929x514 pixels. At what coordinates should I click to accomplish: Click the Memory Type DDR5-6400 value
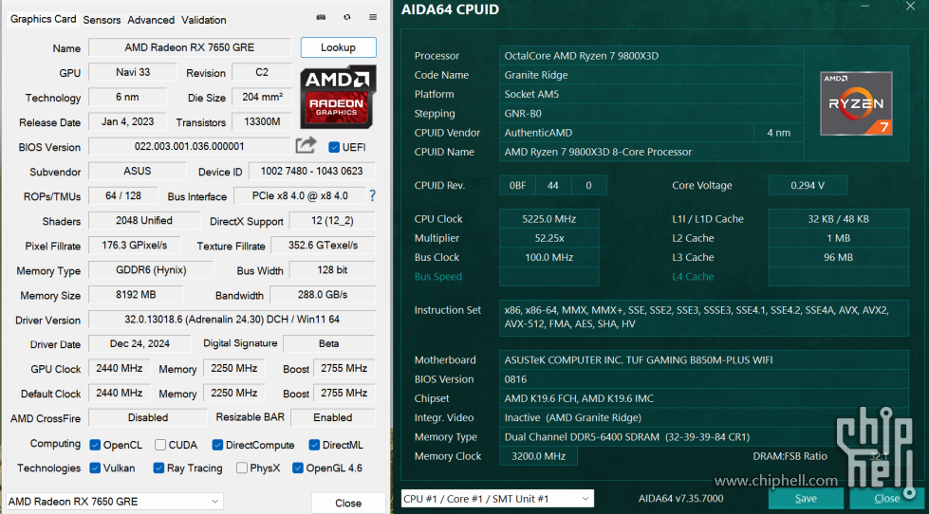[704, 437]
